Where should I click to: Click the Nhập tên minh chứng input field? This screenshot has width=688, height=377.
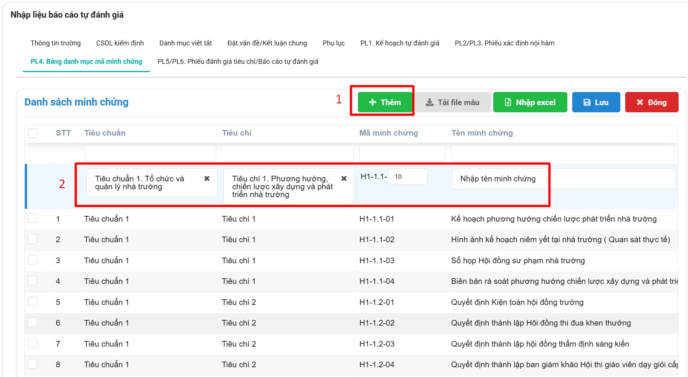(563, 179)
